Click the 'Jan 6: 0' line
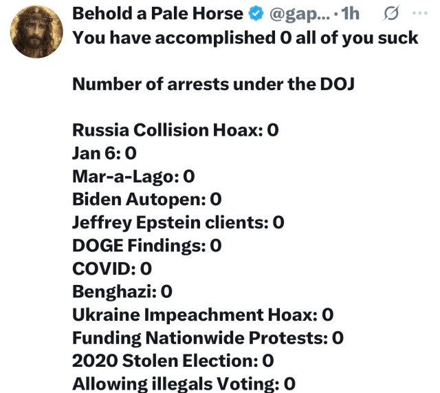 104,153
